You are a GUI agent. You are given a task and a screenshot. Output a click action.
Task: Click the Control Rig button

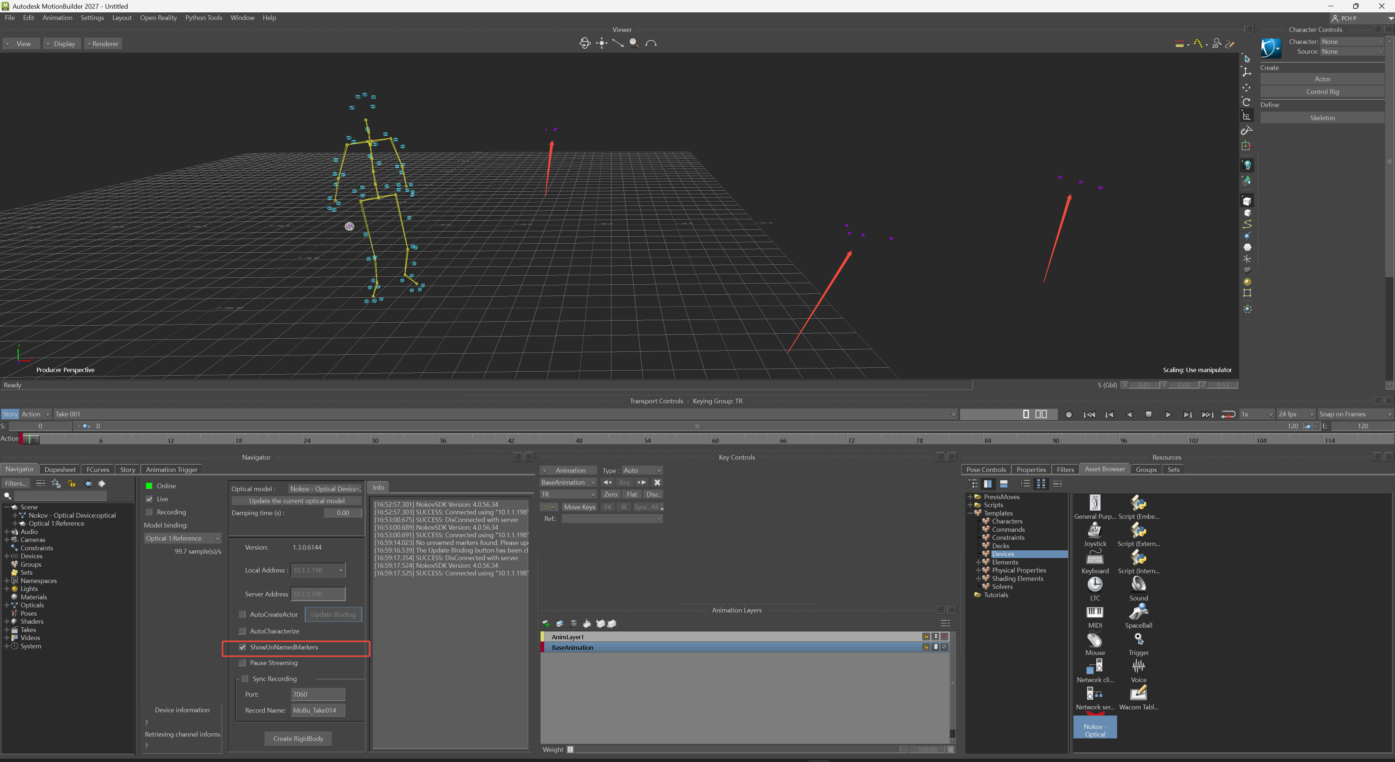pos(1322,91)
